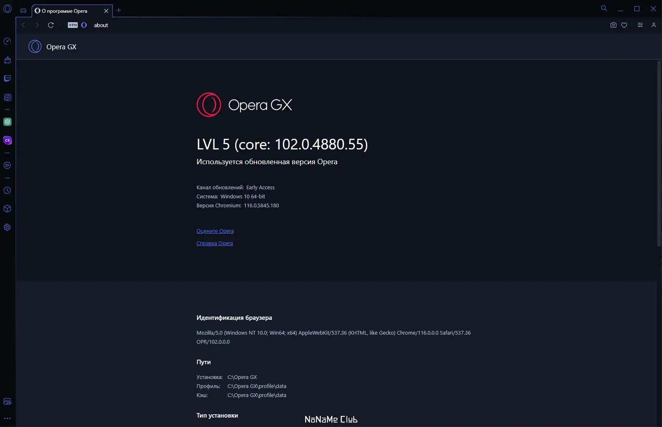Screen dimensions: 662x427
Task: Click install path 'C:\Opera GX'
Action: (242, 377)
